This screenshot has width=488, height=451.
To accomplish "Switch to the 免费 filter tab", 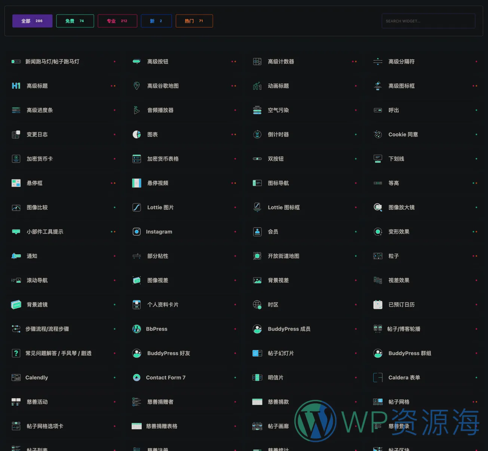I will (x=75, y=21).
